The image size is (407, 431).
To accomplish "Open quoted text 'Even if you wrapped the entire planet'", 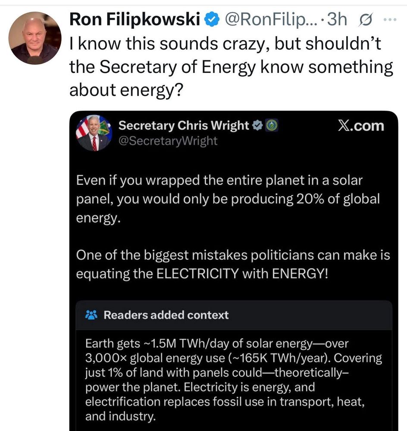I will click(228, 199).
